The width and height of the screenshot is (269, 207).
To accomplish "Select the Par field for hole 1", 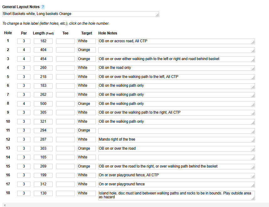I will [x=24, y=41].
